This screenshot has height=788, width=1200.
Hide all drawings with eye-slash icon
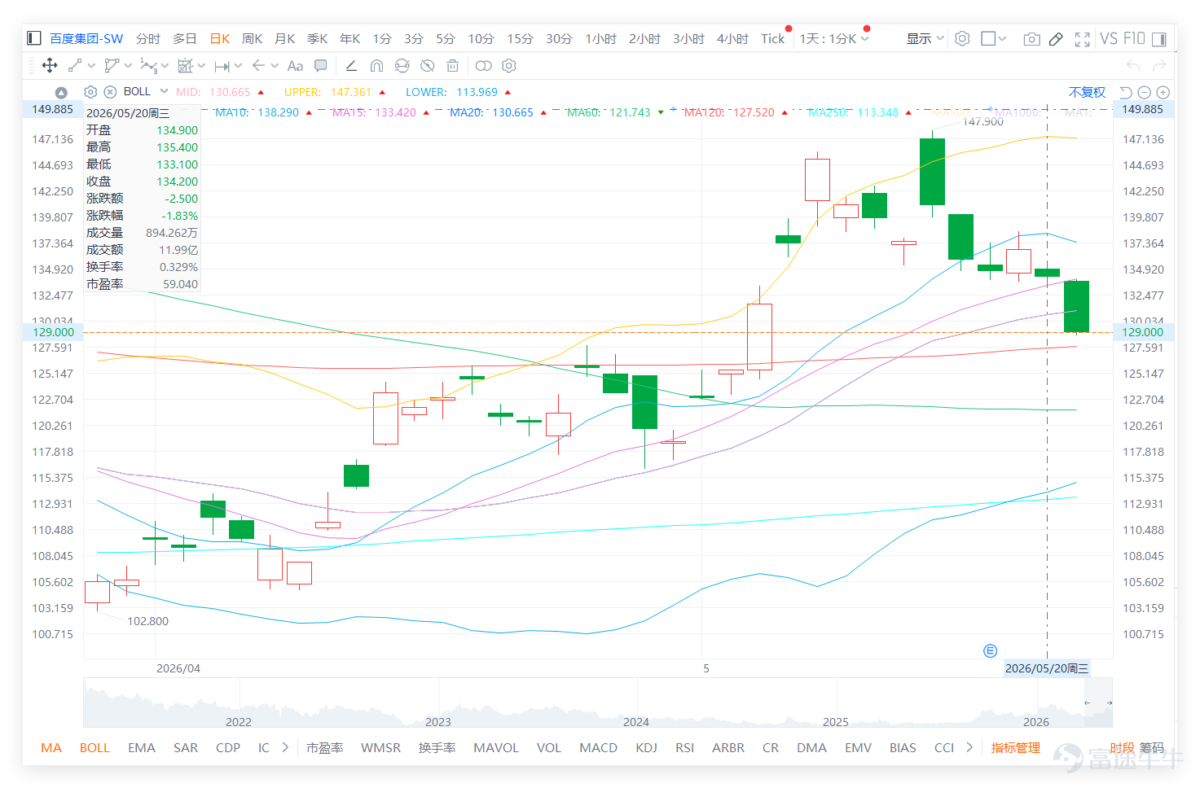(427, 66)
